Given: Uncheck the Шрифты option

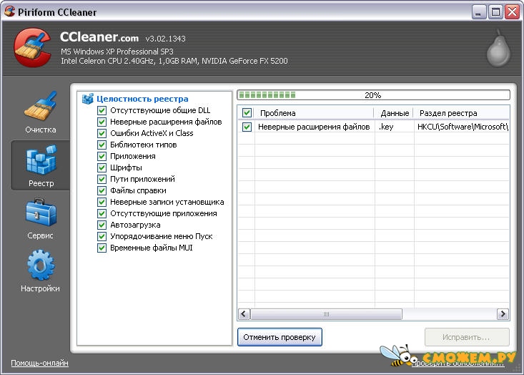Looking at the screenshot, I should click(x=102, y=167).
